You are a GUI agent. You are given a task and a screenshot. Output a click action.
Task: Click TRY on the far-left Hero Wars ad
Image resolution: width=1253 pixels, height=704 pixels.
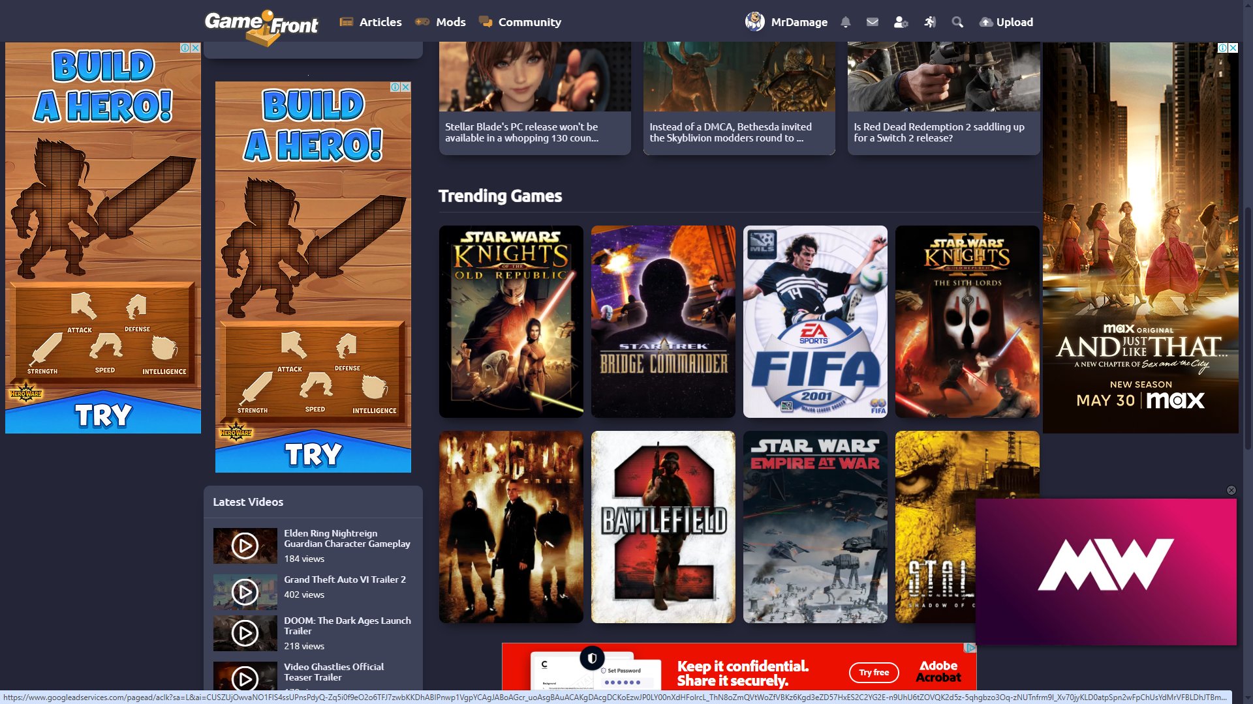click(x=103, y=415)
